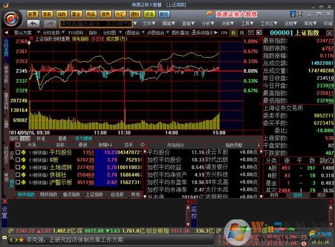Click the side panel toggle icon

[x=259, y=33]
